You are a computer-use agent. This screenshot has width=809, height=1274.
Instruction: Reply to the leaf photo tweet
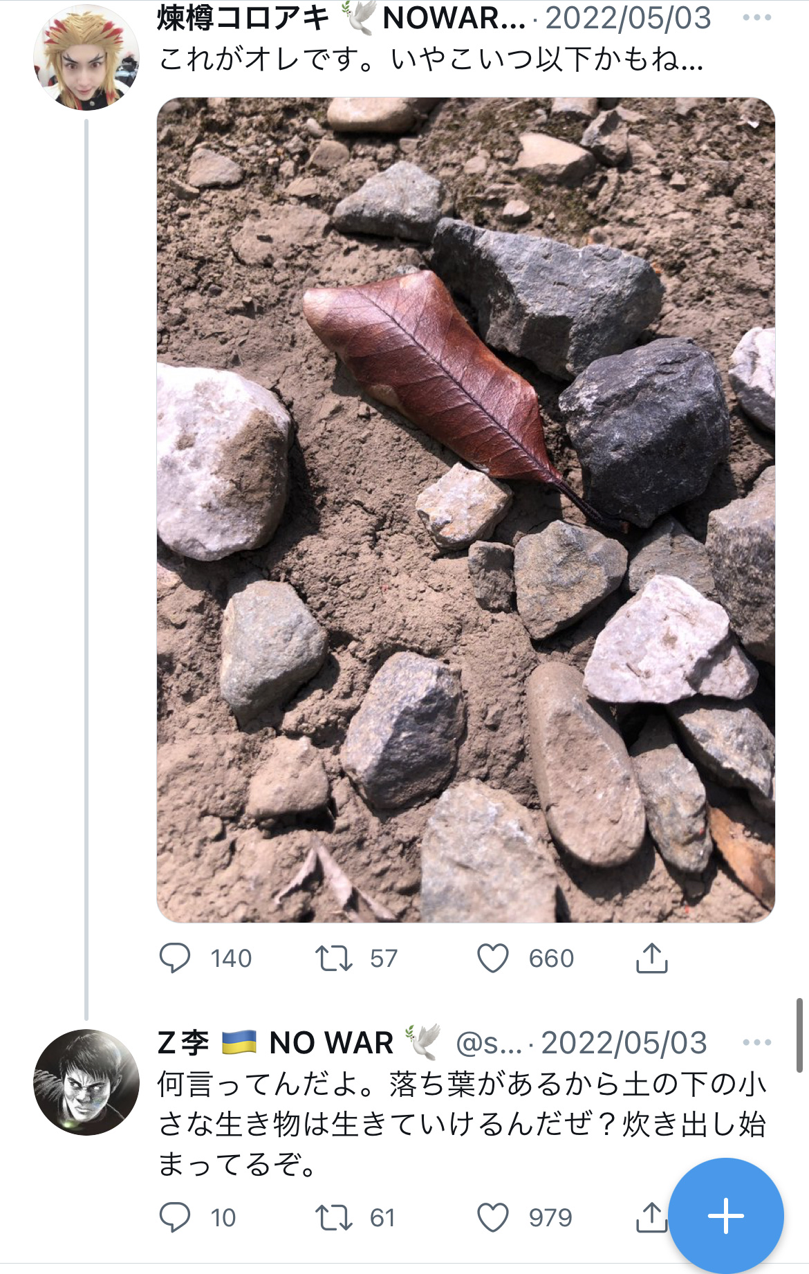175,959
